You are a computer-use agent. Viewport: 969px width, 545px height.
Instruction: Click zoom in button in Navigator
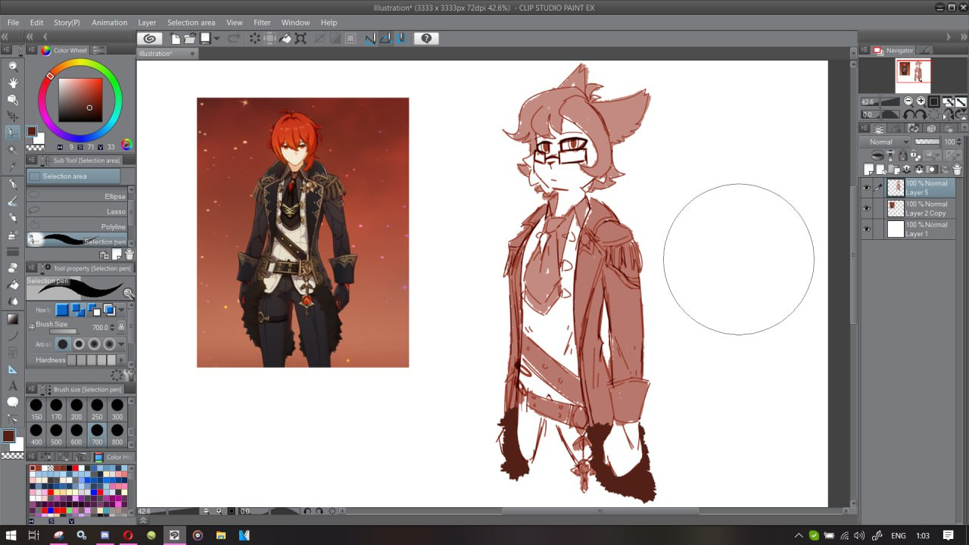click(921, 101)
